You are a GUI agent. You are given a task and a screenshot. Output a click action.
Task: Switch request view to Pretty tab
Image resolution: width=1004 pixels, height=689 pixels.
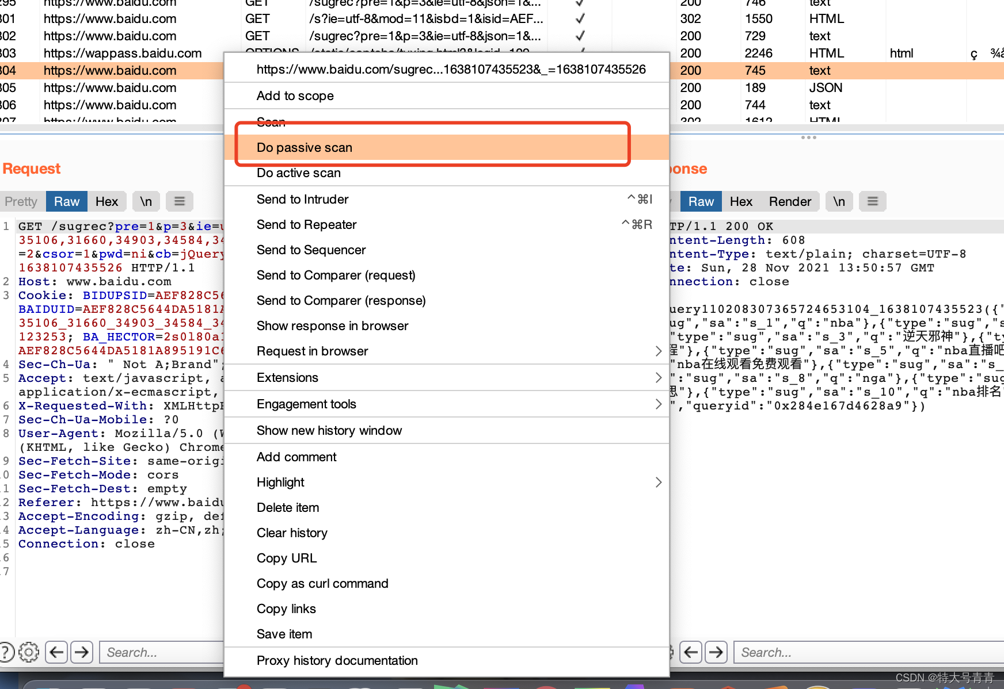tap(21, 201)
